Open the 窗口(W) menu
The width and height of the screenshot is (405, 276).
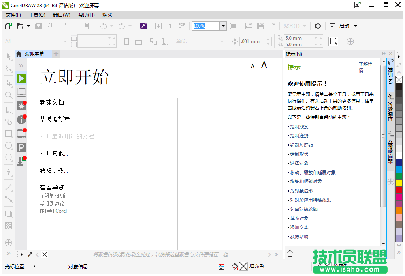[x=62, y=15]
